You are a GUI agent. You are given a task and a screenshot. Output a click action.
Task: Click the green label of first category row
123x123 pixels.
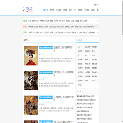pos(25,21)
